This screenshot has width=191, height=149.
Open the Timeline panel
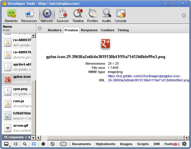click(78, 16)
